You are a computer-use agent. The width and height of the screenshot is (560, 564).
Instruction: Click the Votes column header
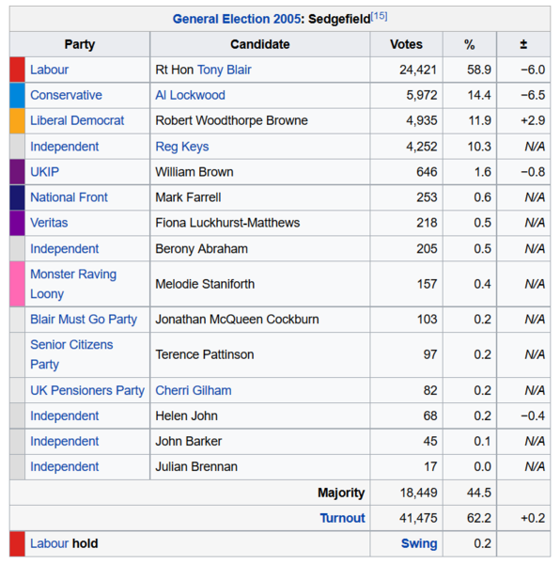[x=407, y=44]
